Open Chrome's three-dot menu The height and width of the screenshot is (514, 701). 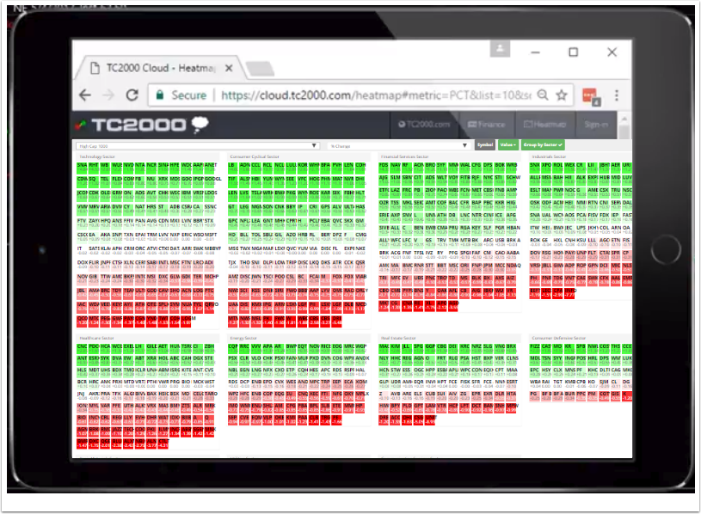tap(617, 95)
